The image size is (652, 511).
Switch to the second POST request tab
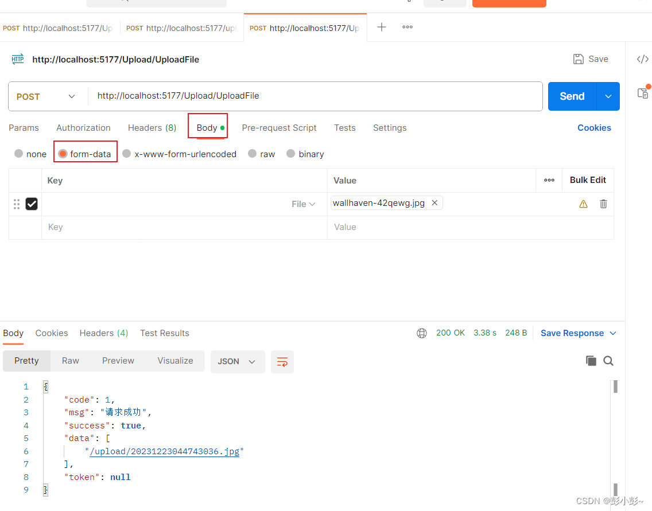tap(181, 28)
